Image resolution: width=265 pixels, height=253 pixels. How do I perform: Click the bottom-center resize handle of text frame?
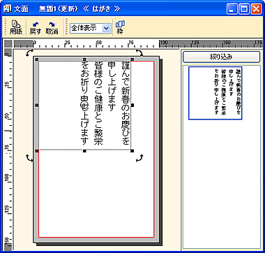point(84,151)
